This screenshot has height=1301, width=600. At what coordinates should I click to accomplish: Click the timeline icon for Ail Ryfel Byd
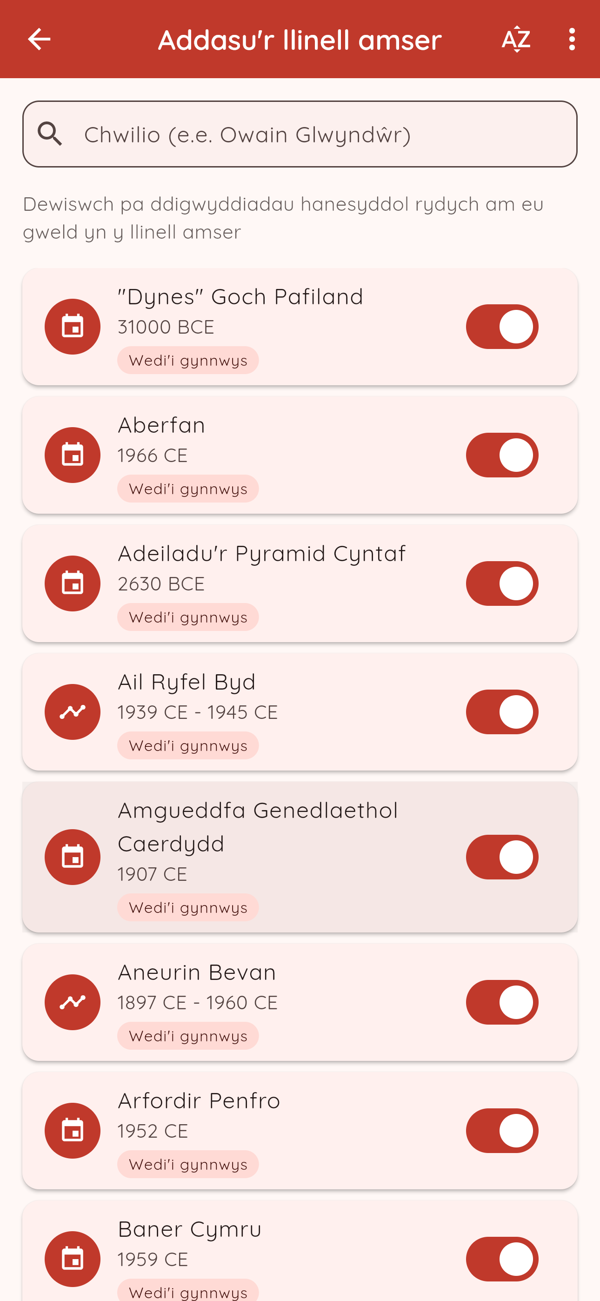click(x=72, y=712)
